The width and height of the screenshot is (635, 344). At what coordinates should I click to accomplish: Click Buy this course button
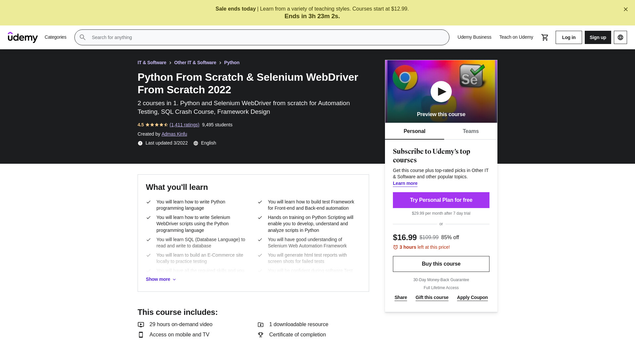tap(441, 264)
